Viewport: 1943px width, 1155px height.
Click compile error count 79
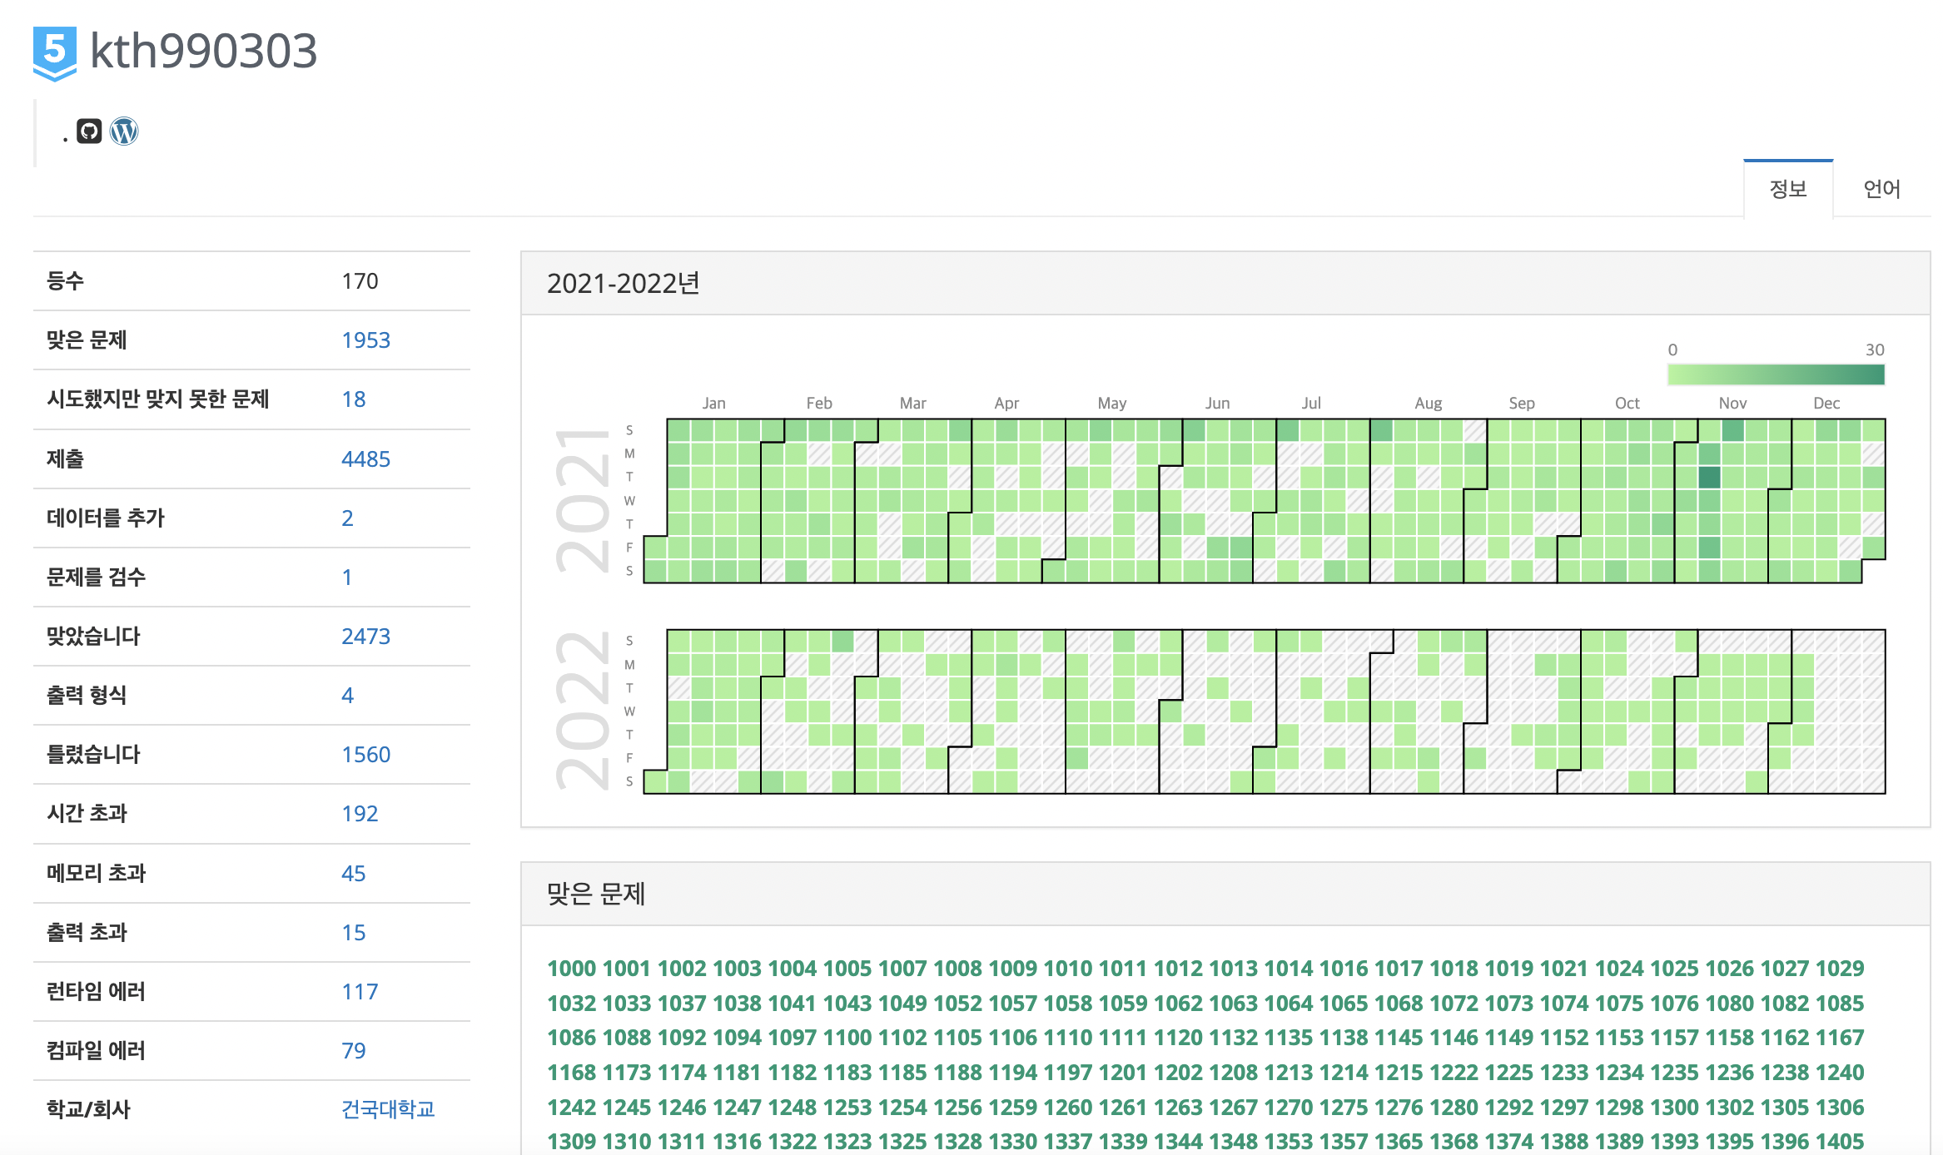353,1051
